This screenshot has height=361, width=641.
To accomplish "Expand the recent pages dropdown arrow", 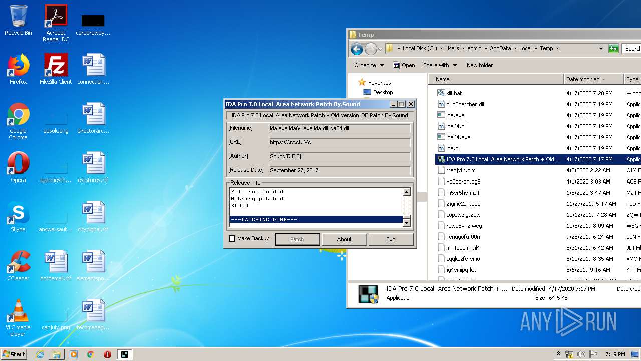I will tap(381, 49).
